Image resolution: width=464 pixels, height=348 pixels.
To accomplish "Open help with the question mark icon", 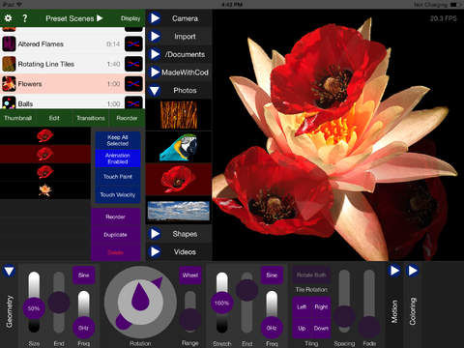I will tap(24, 18).
